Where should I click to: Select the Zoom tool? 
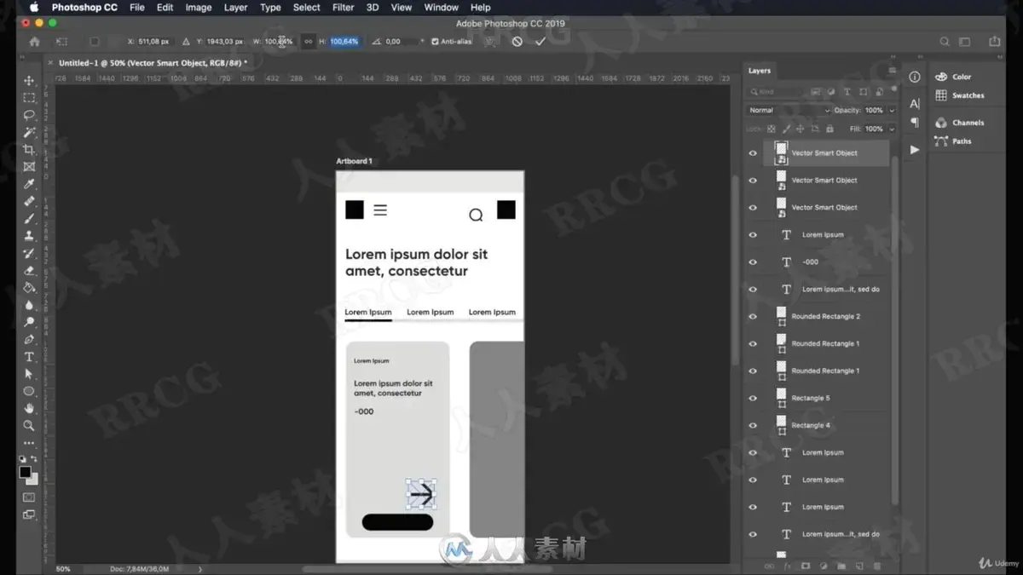point(29,425)
